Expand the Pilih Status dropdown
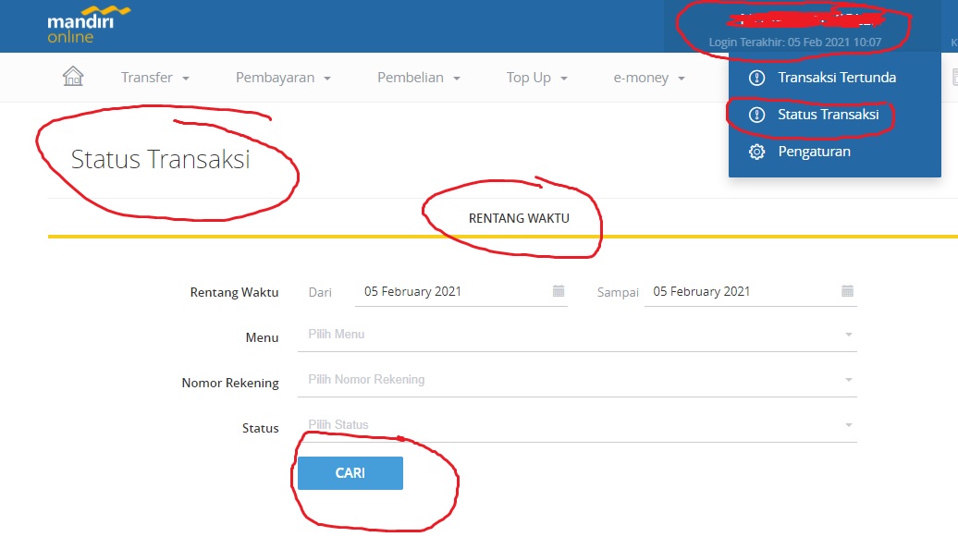The image size is (958, 537). coord(577,425)
